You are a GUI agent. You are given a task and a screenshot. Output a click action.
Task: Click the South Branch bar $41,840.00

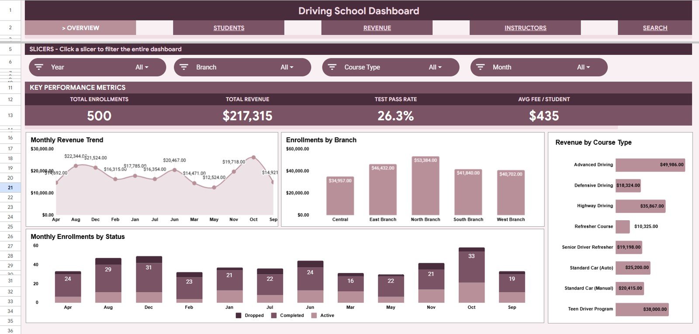[x=468, y=192]
